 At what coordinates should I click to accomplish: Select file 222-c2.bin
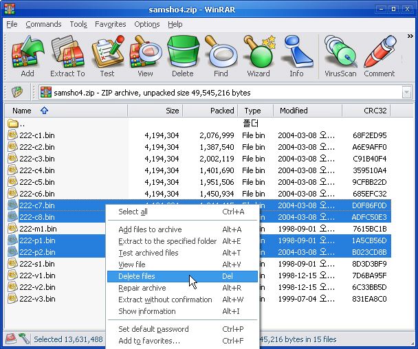click(x=37, y=147)
